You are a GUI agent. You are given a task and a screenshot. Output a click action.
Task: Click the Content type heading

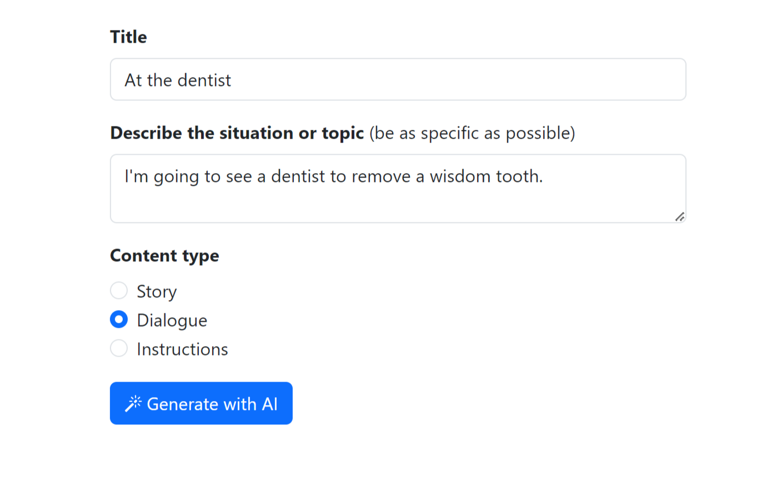[x=164, y=256]
